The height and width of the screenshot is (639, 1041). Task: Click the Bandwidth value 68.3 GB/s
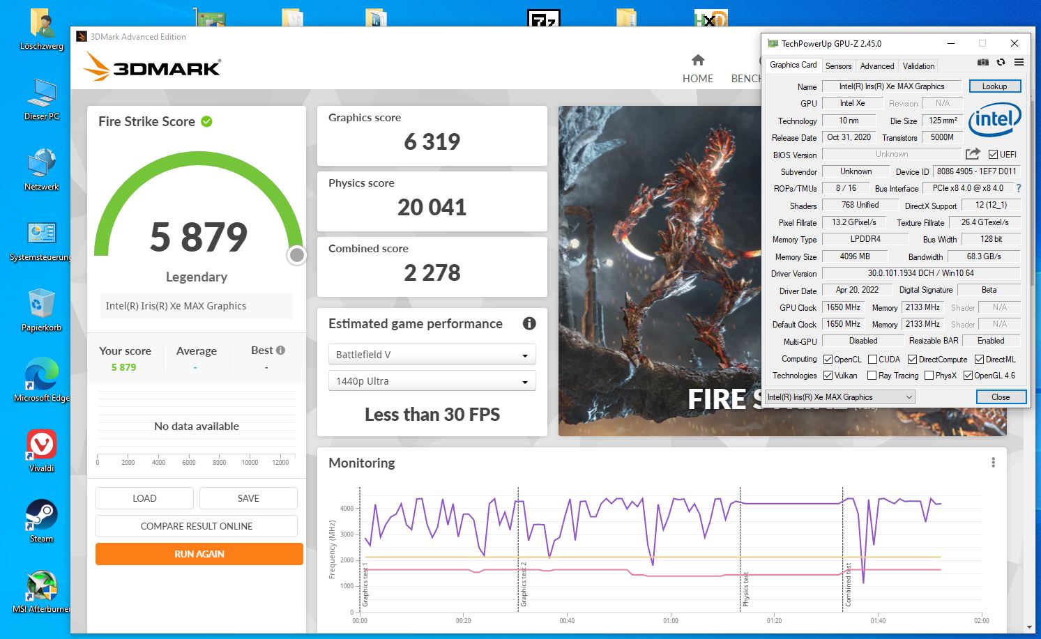pyautogui.click(x=984, y=256)
